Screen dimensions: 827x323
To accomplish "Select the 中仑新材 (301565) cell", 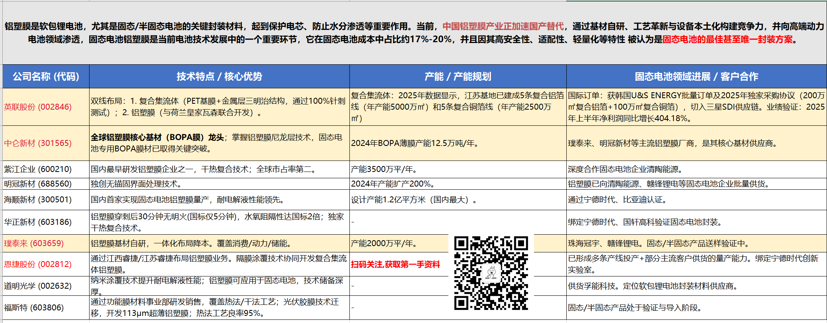I will 38,143.
